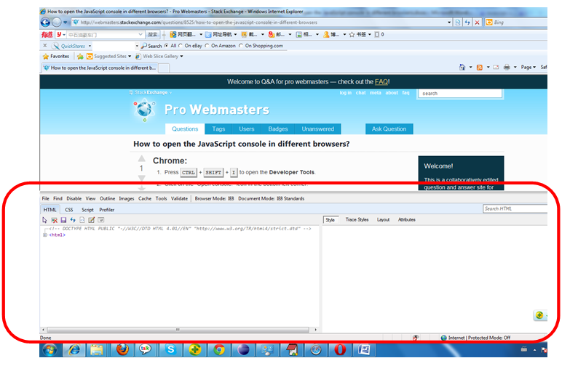This screenshot has height=366, width=570.
Task: Switch to the Profiler tab
Action: 106,210
